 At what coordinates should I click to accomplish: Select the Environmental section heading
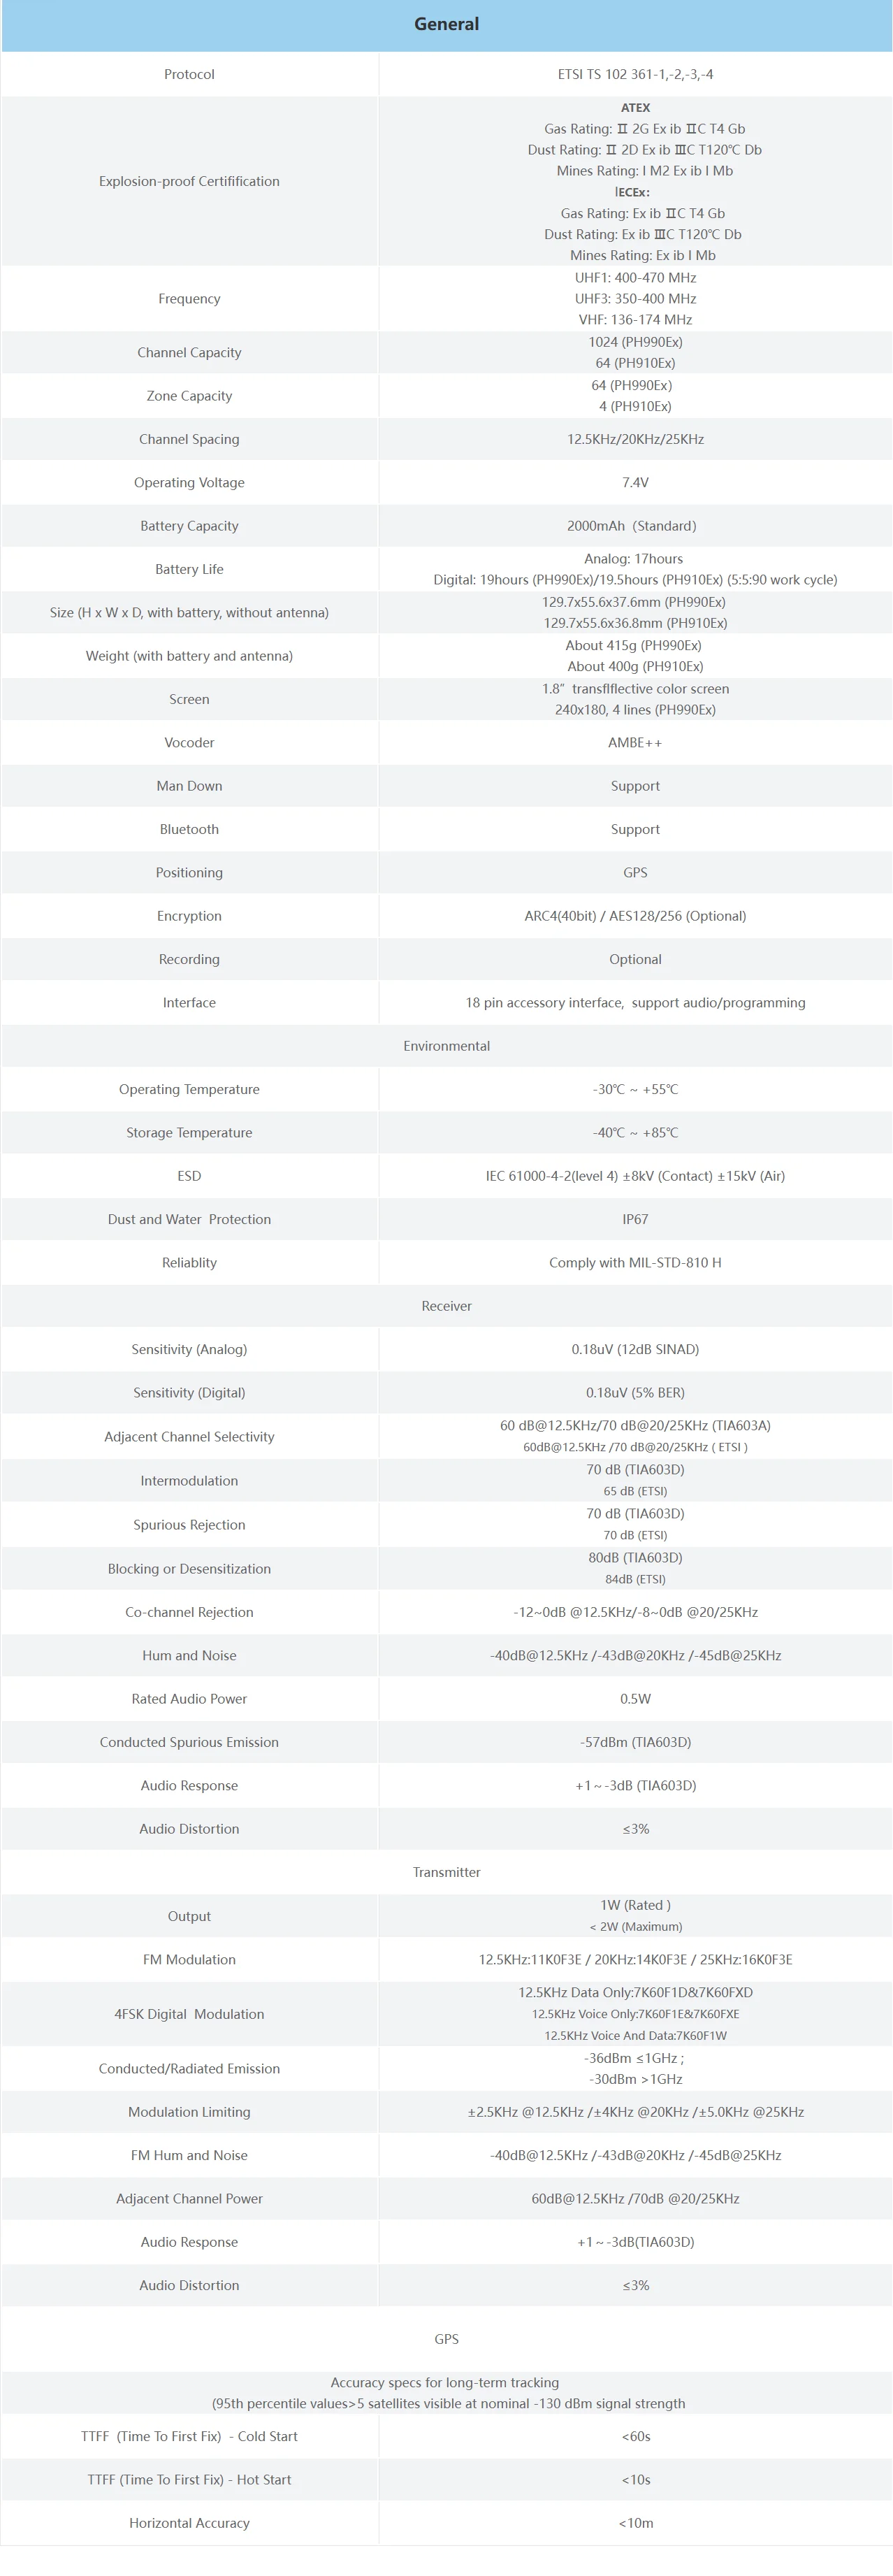click(x=446, y=1046)
